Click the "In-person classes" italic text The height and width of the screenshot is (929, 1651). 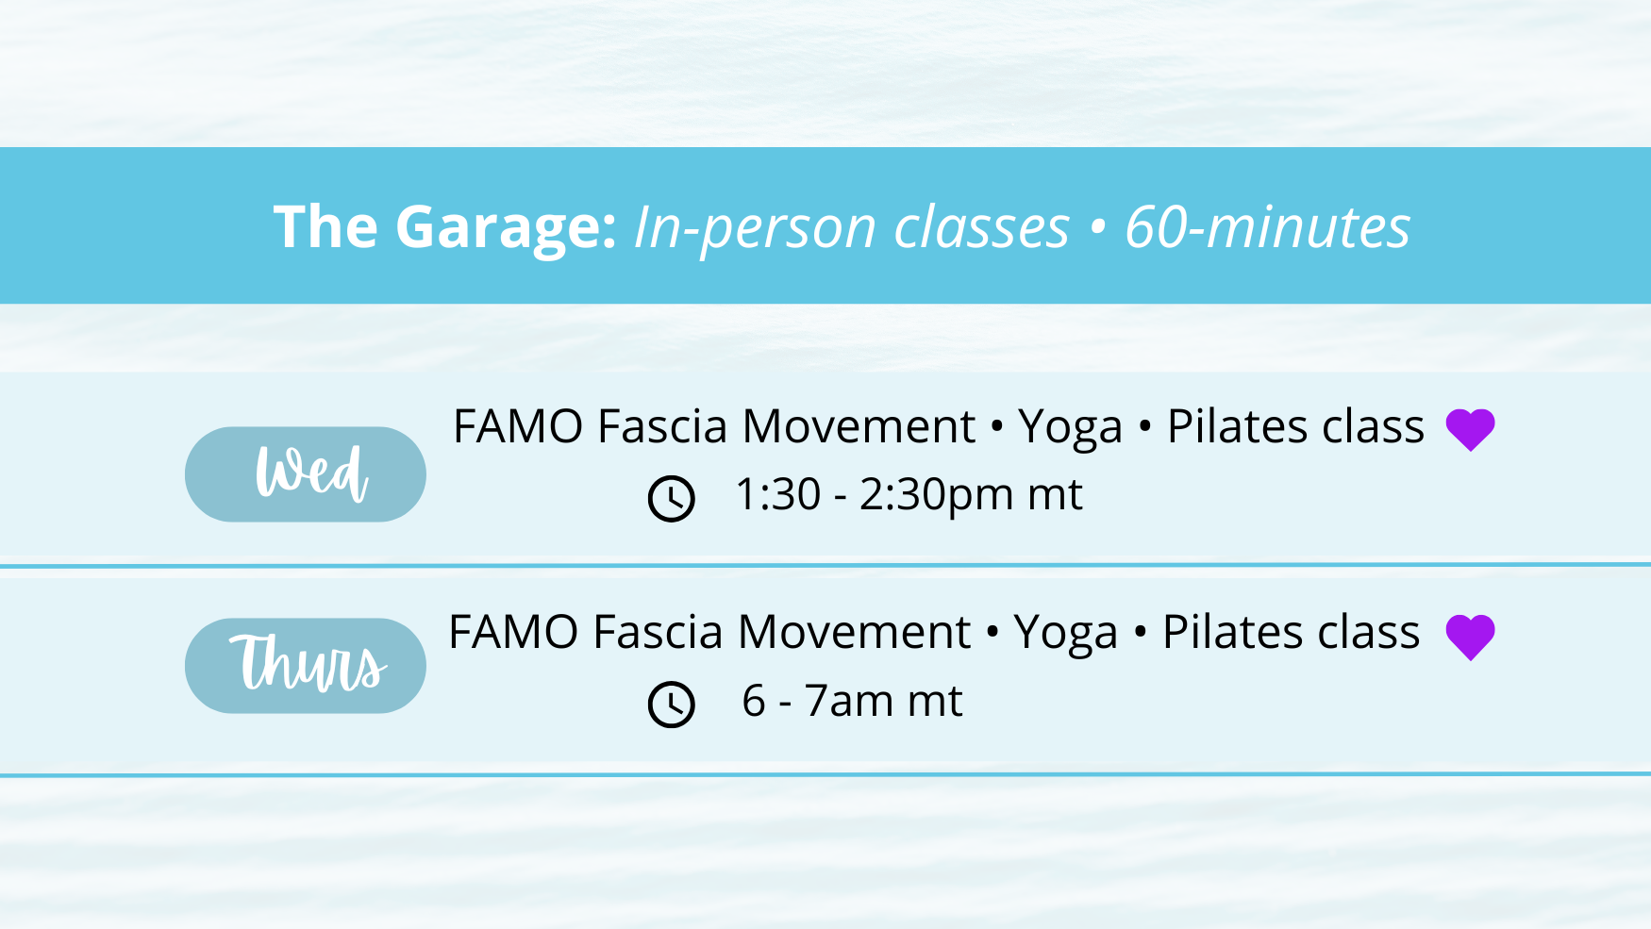(x=852, y=227)
